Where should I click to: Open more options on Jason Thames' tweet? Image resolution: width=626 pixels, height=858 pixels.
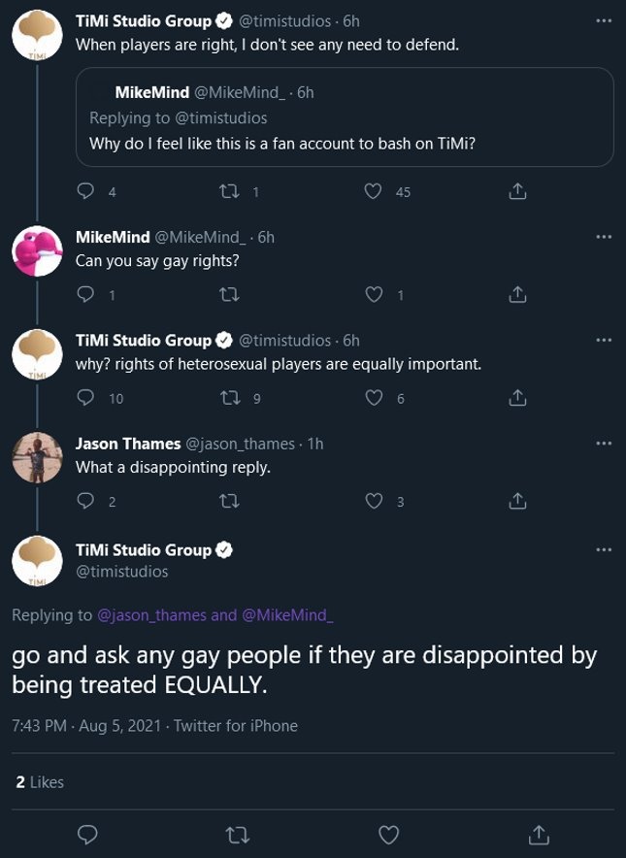605,443
